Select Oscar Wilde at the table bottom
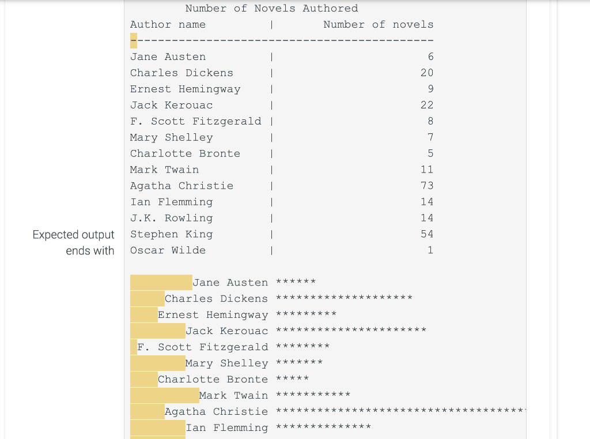Viewport: 590px width, 439px height. click(168, 250)
